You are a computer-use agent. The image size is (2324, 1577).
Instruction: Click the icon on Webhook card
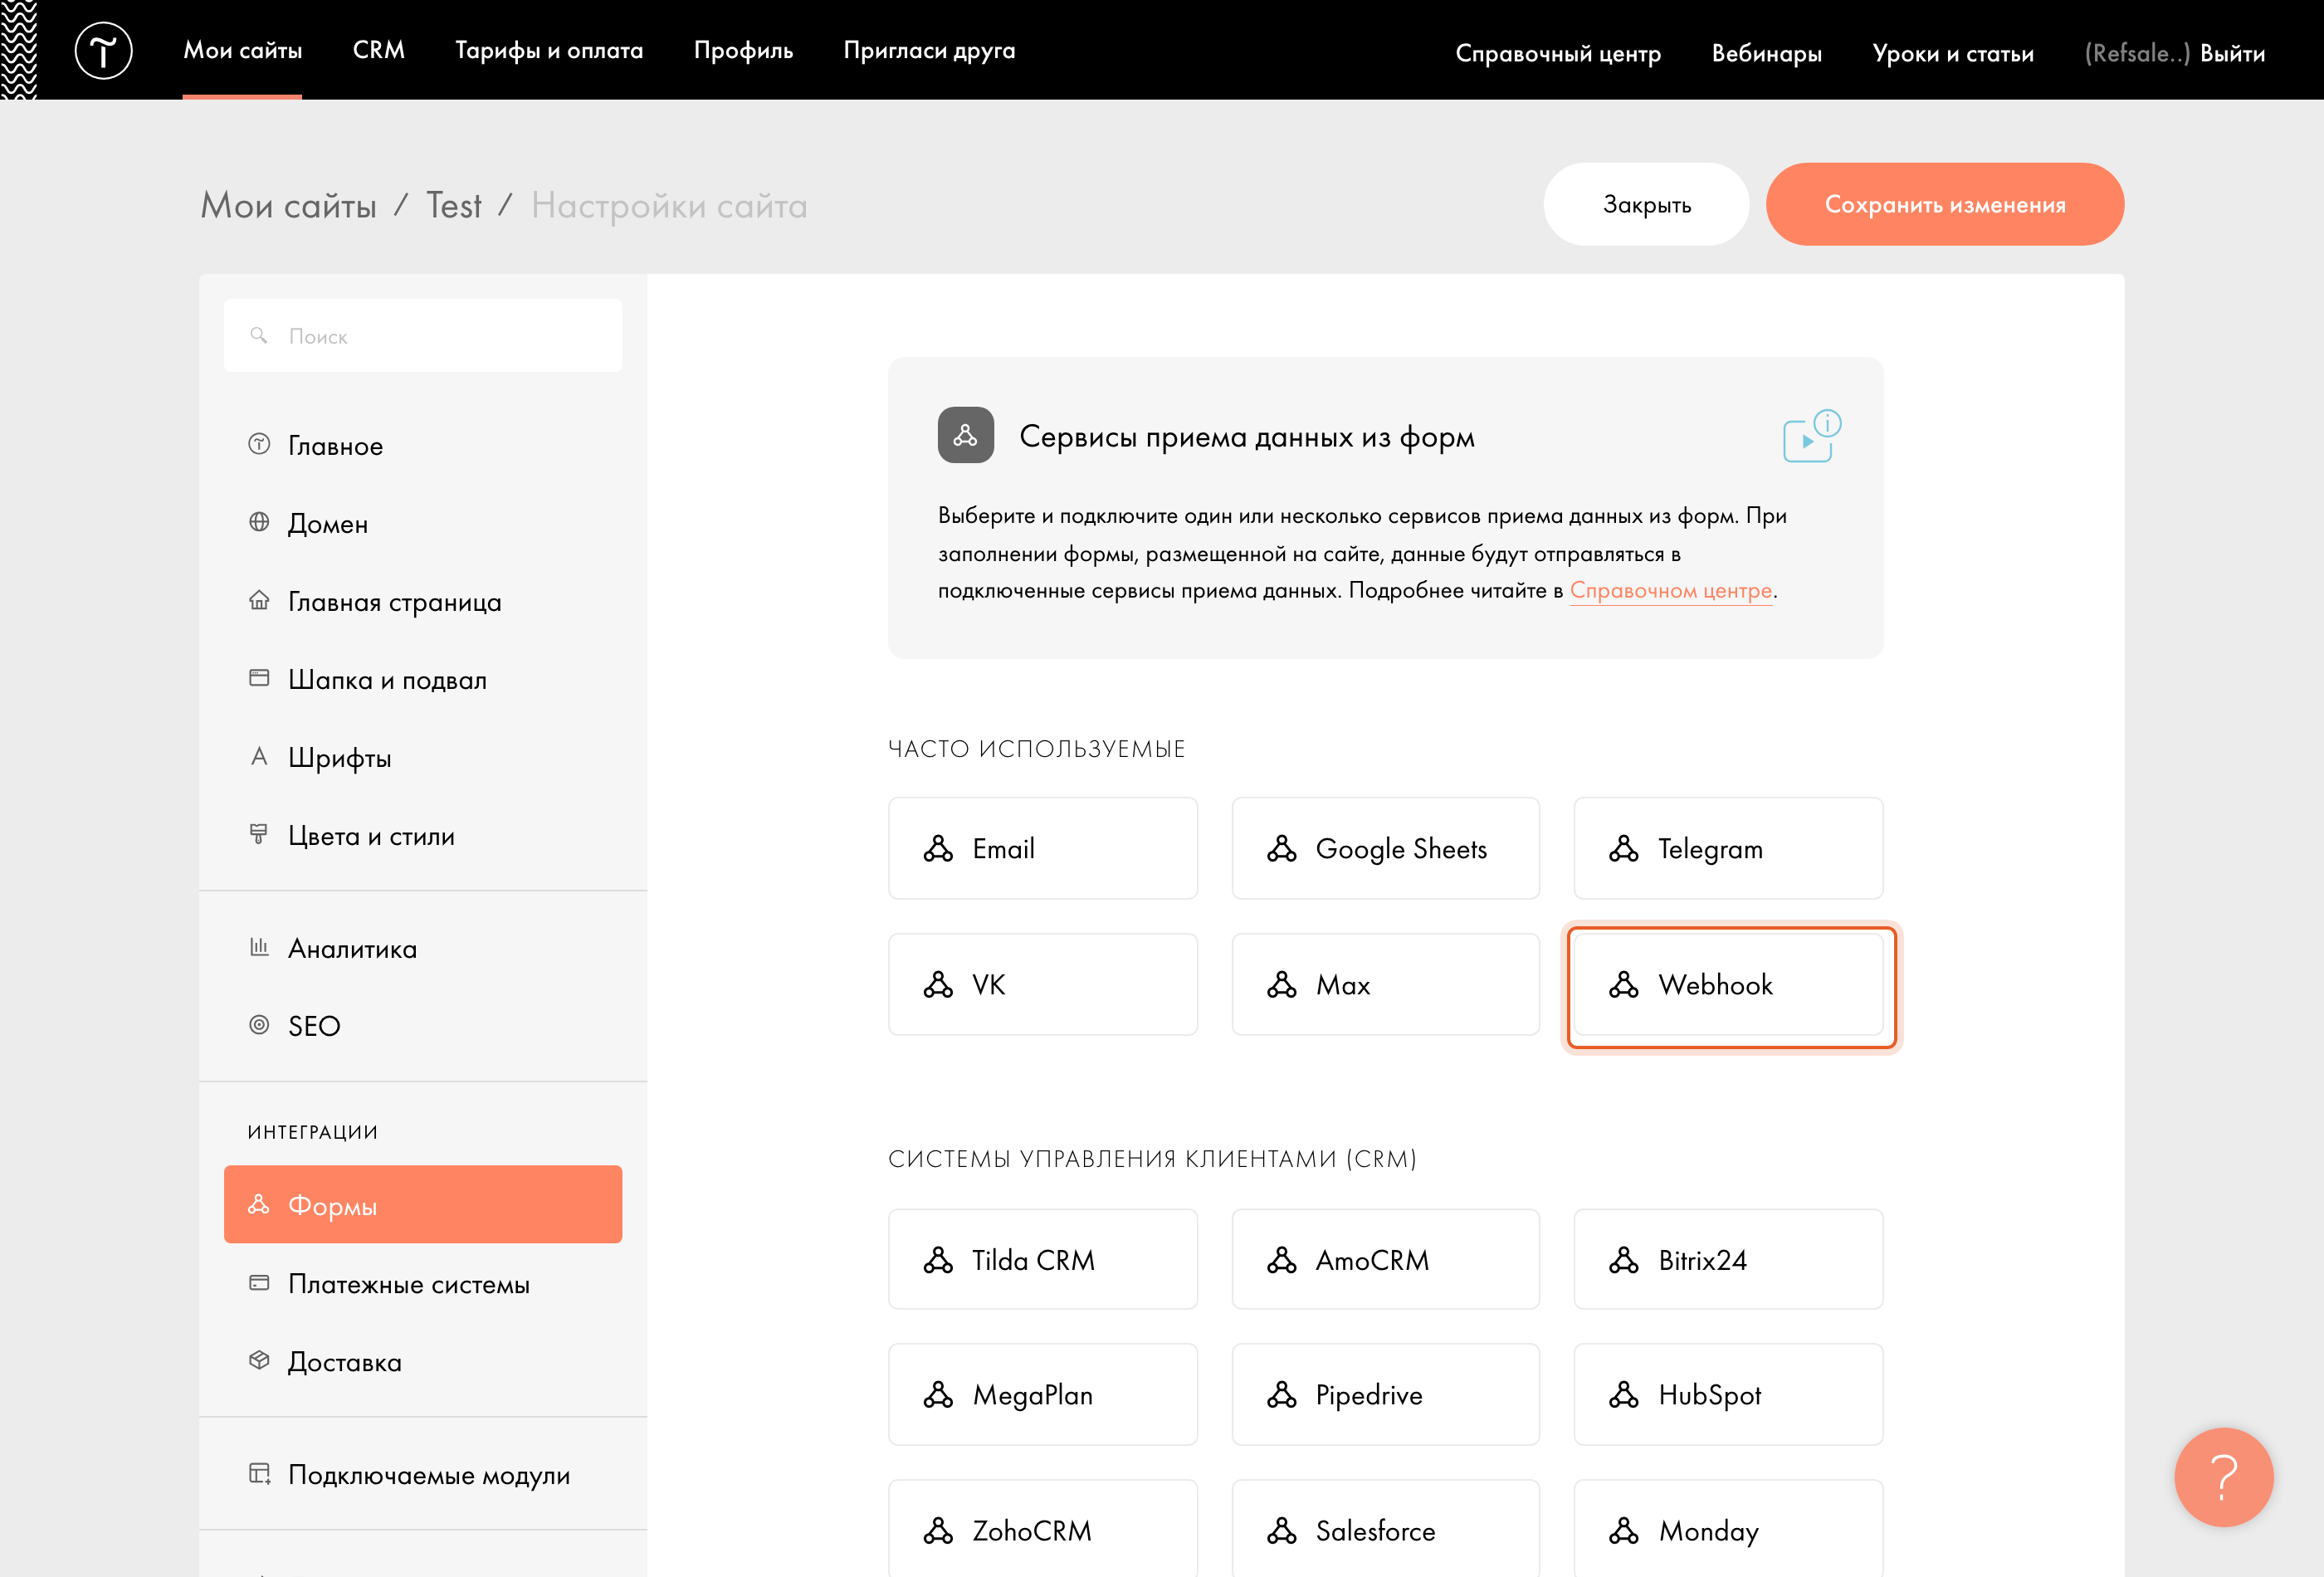(1623, 985)
